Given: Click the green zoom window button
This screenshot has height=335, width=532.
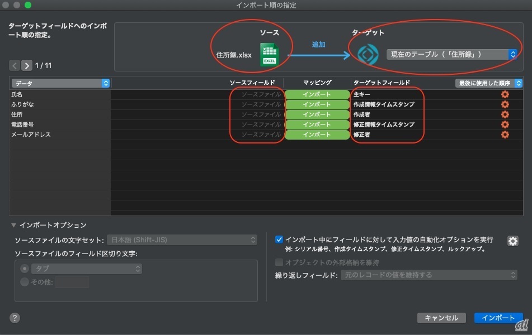Looking at the screenshot, I should click(x=28, y=4).
